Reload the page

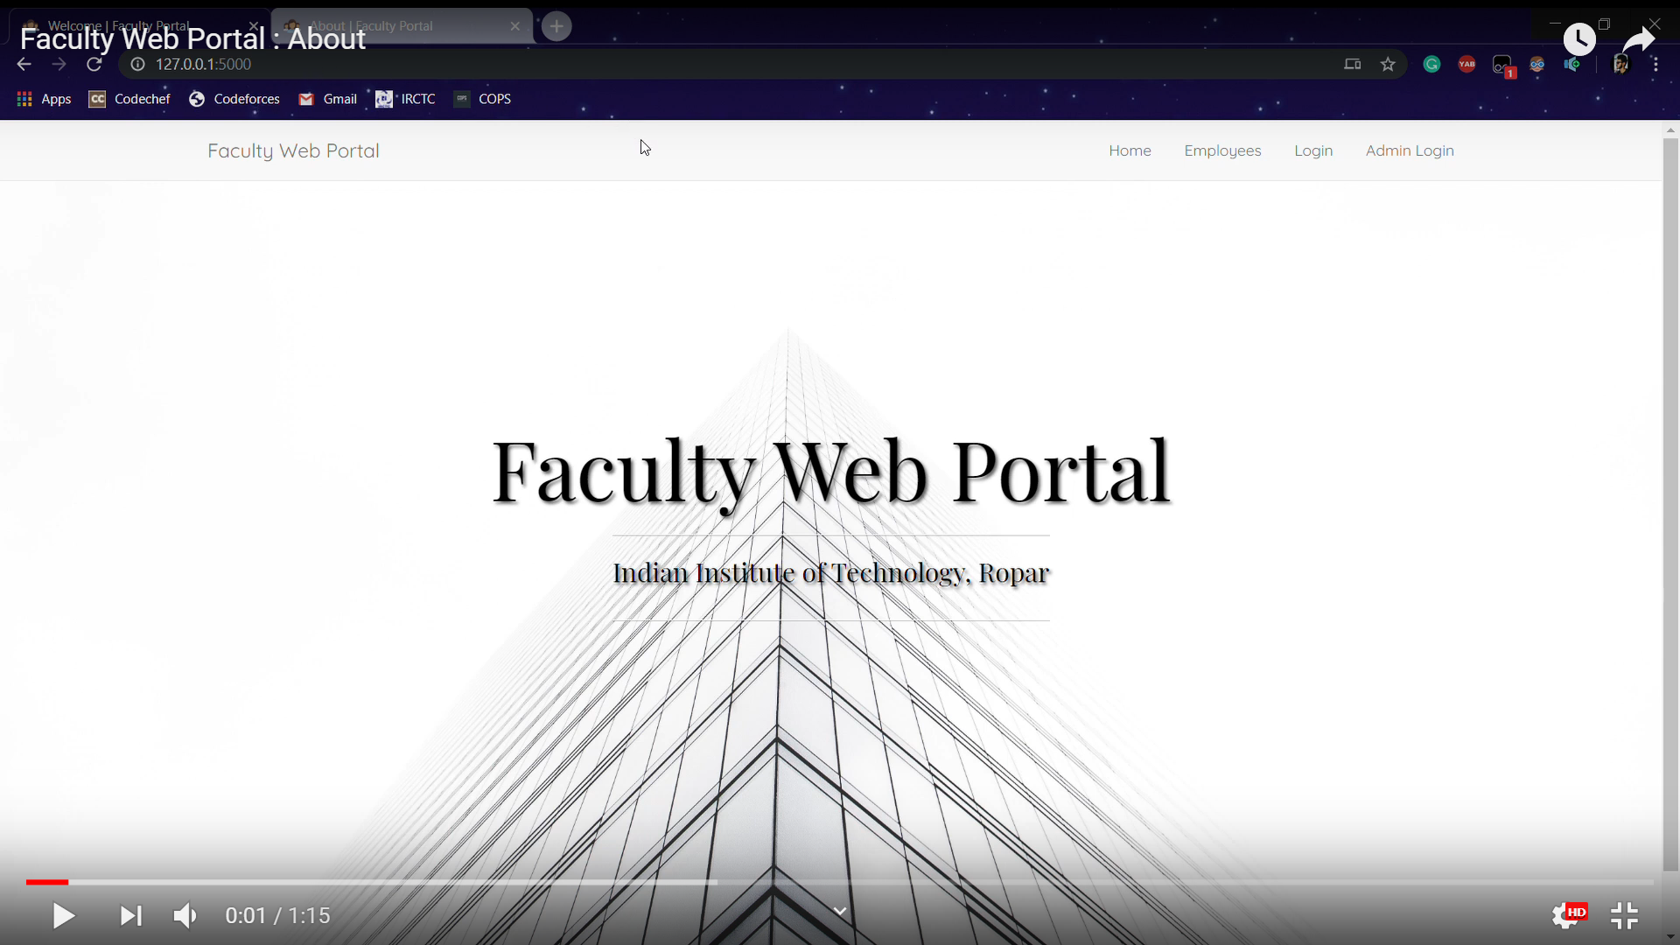[94, 64]
